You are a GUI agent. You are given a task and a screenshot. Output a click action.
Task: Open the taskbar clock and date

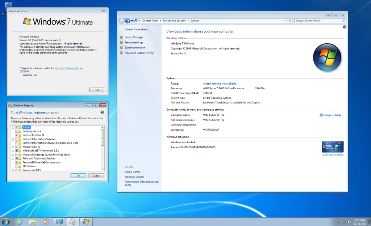360,222
